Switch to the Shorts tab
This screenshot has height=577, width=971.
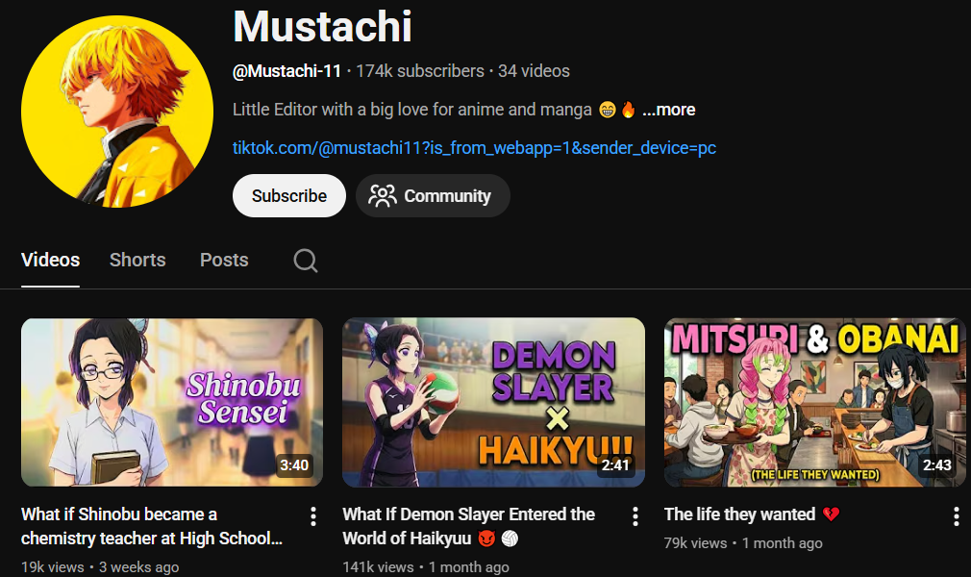point(137,260)
